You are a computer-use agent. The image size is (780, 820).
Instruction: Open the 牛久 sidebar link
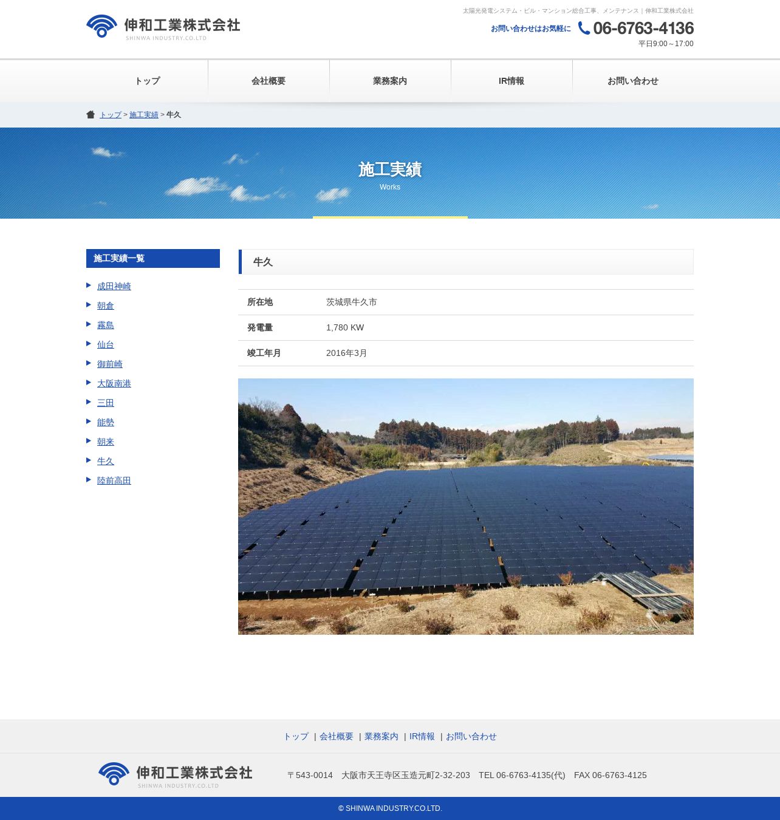106,461
